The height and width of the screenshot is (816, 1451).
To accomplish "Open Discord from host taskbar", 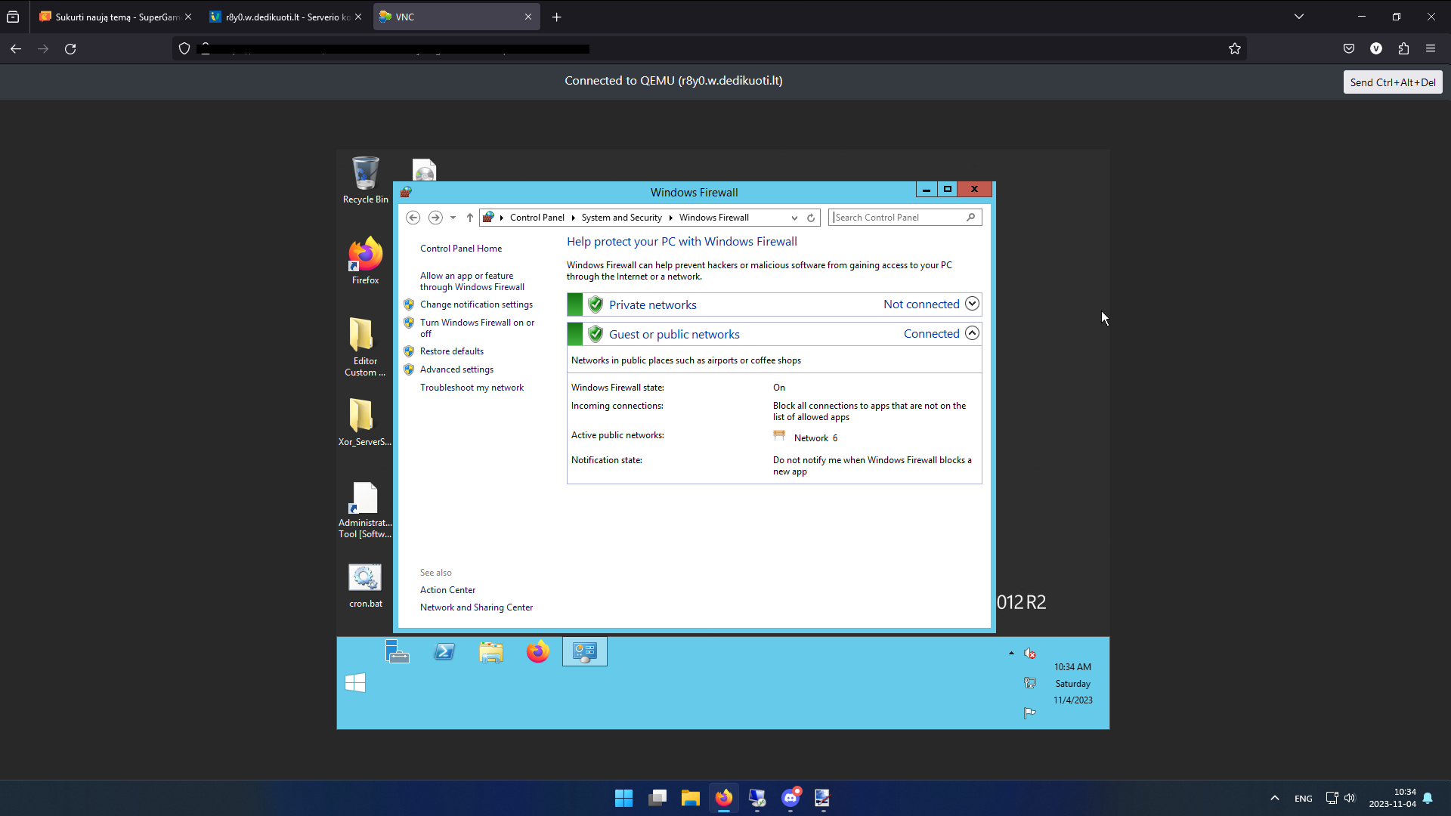I will coord(790,798).
